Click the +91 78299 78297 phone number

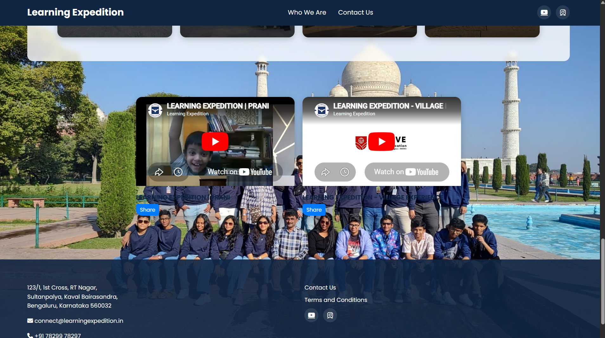[x=58, y=335]
